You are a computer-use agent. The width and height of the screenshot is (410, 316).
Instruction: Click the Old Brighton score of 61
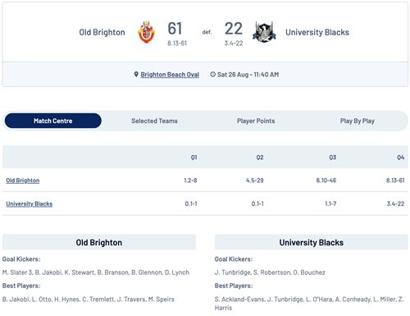click(175, 29)
